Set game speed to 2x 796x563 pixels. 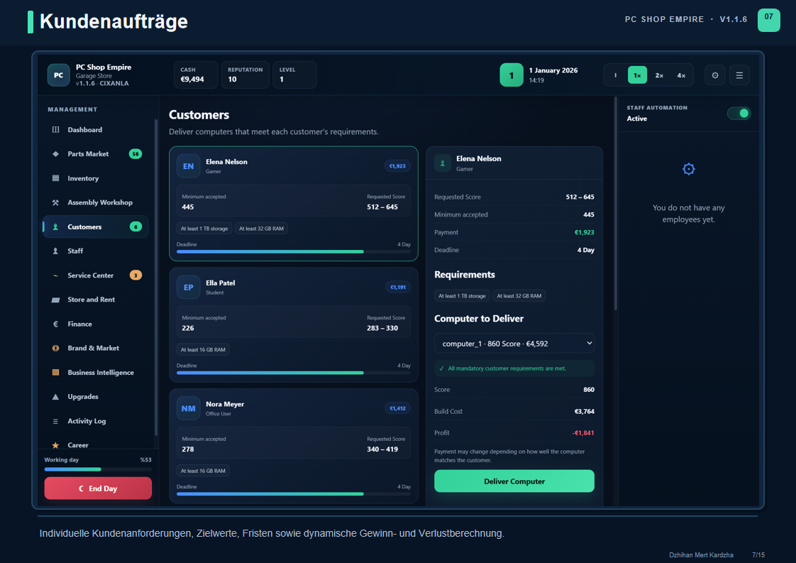[x=659, y=75]
